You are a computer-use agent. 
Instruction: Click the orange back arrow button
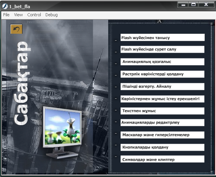(16, 29)
